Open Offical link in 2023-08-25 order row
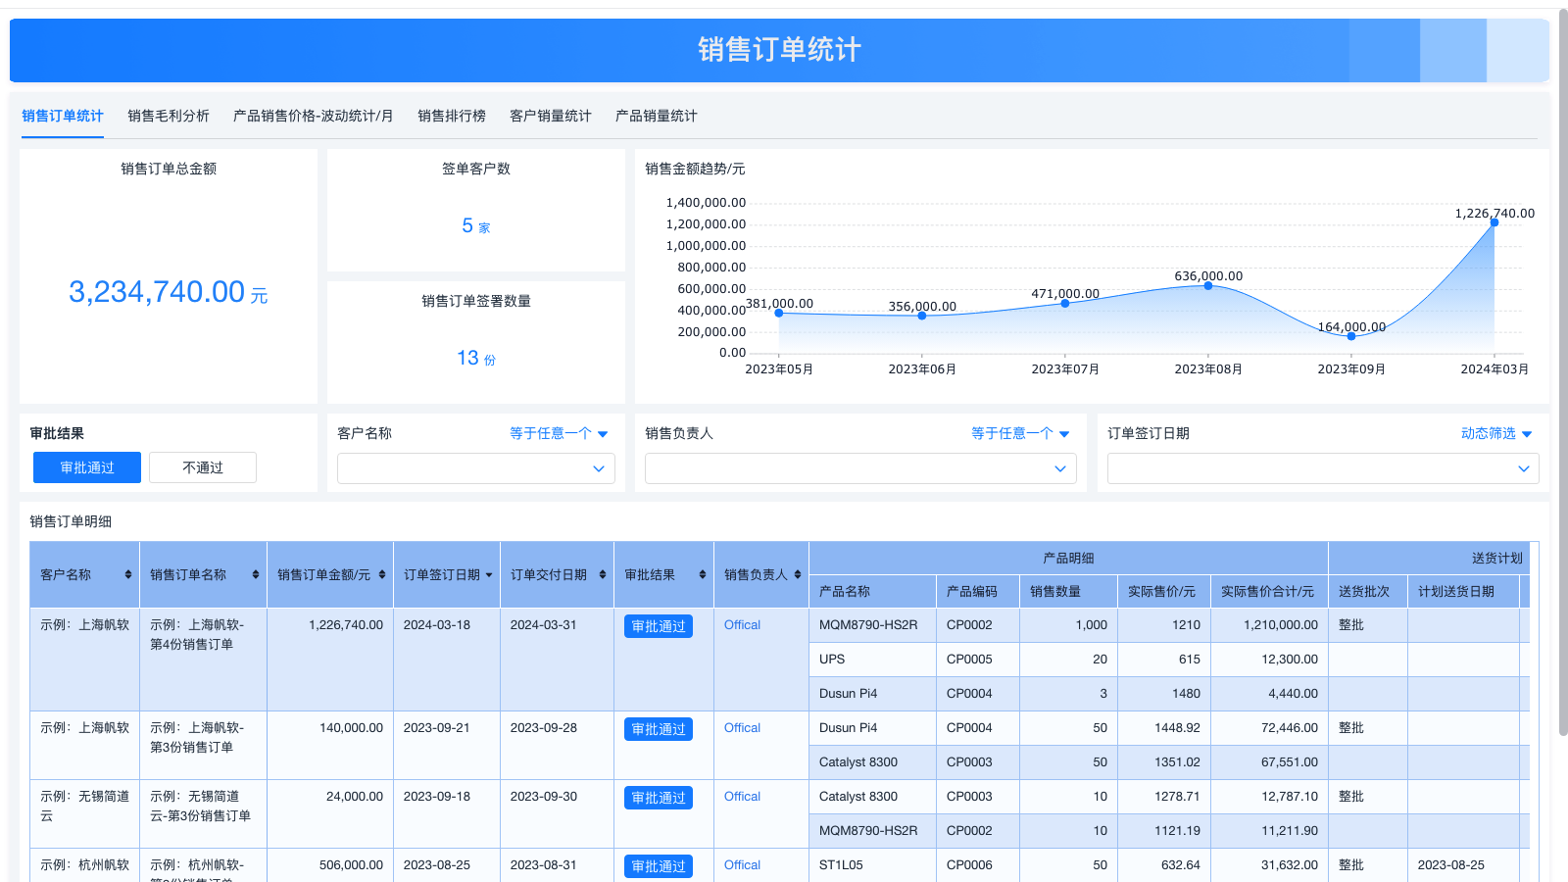 742,865
